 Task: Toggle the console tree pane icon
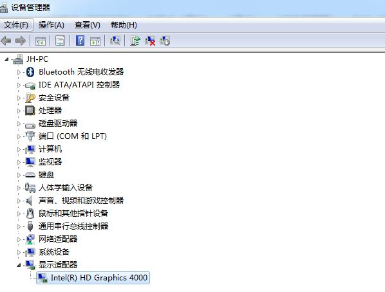coord(41,41)
